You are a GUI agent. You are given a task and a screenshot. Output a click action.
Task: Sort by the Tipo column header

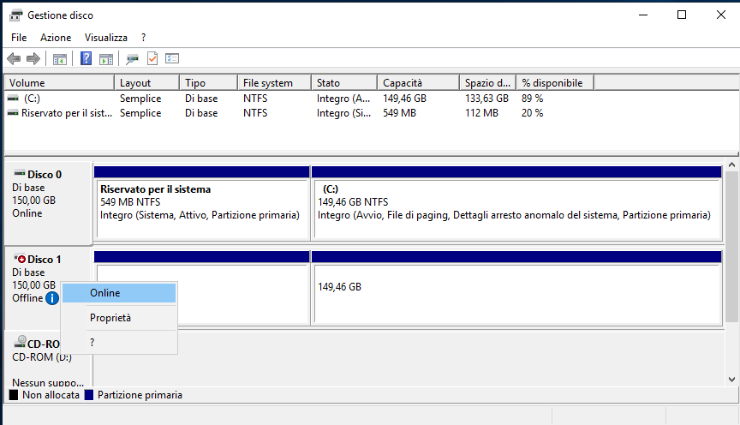[x=208, y=82]
